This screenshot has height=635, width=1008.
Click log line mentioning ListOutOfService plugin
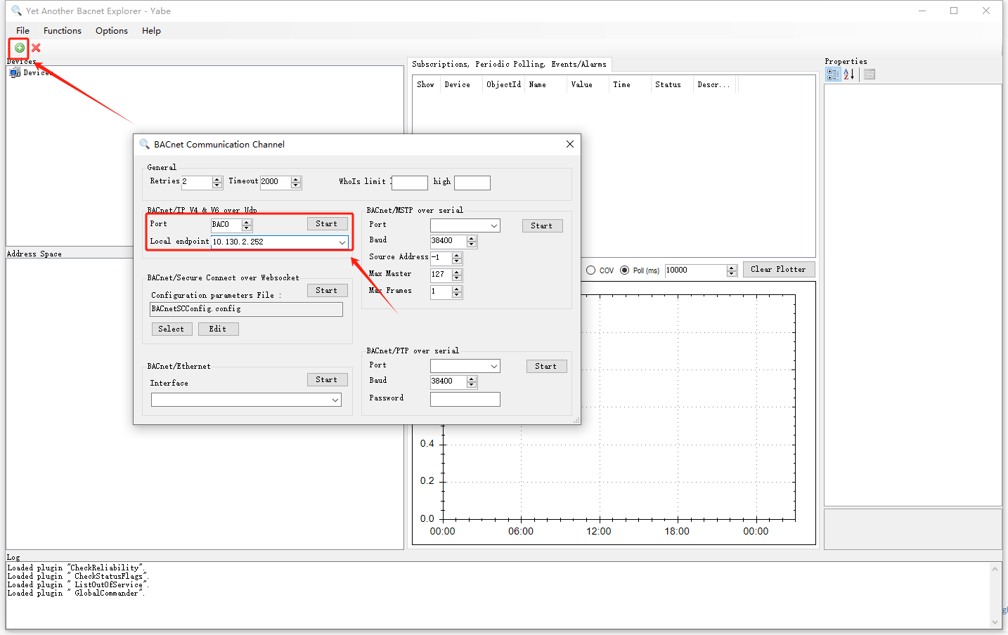coord(78,585)
